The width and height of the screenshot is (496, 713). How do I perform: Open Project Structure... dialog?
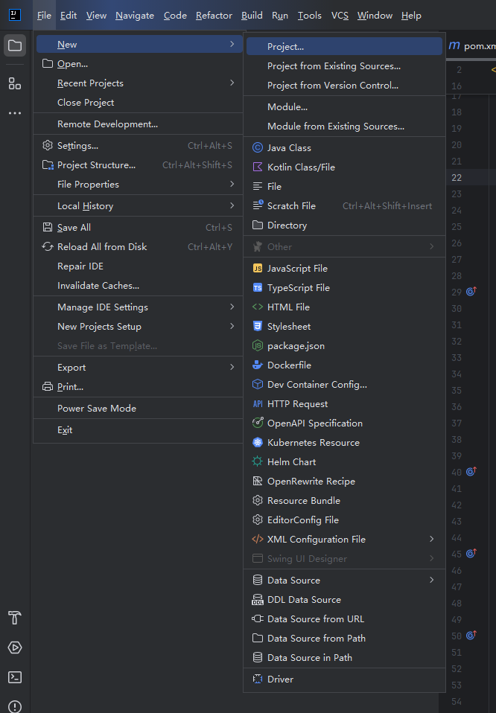139,165
